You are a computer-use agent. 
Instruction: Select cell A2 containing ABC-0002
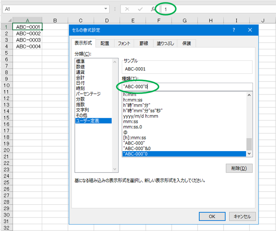pyautogui.click(x=28, y=33)
